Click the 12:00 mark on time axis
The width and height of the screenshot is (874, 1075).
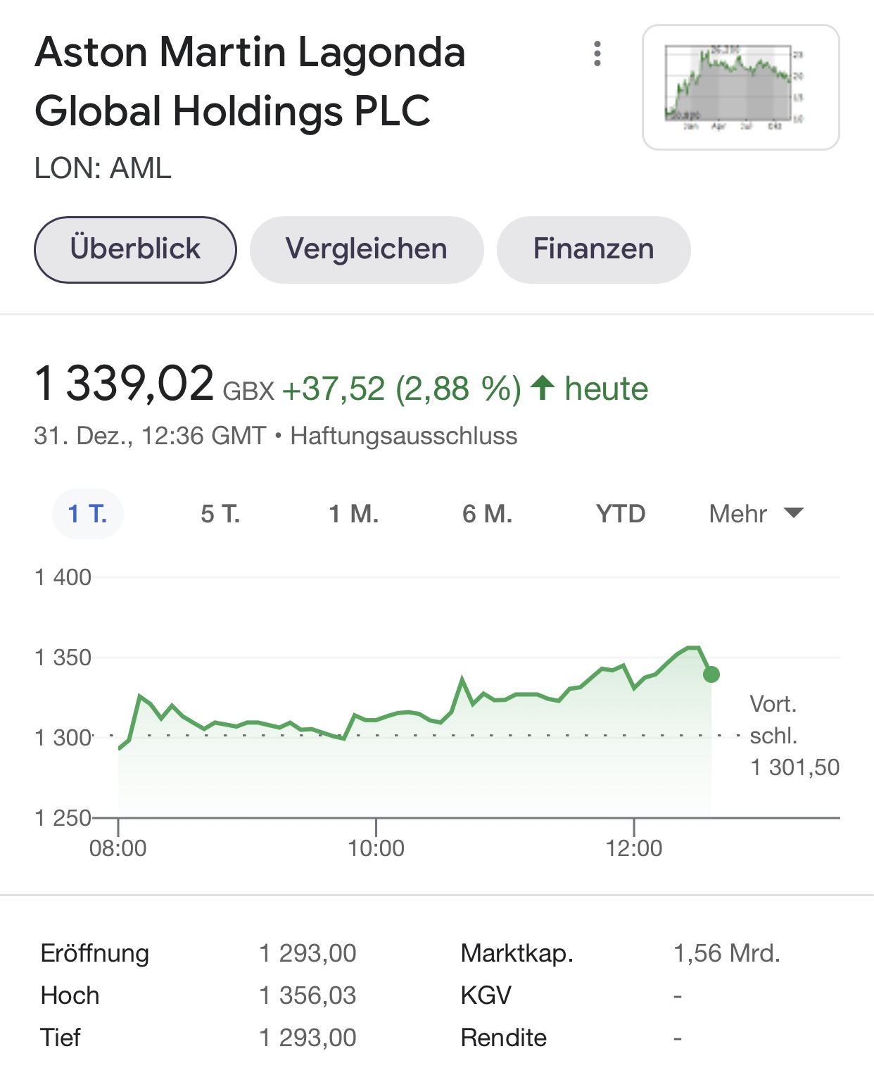tap(634, 848)
